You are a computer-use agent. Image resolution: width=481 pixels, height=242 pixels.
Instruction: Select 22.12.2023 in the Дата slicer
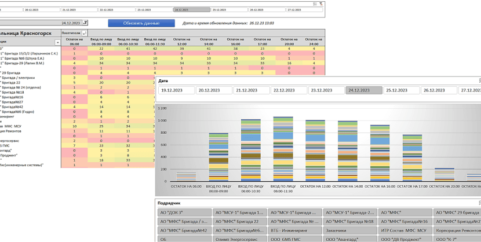coord(289,90)
